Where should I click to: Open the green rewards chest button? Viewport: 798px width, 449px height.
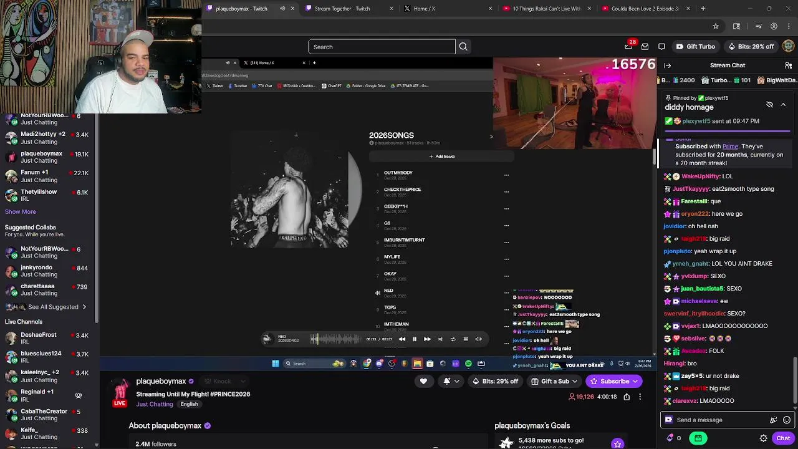tap(698, 438)
